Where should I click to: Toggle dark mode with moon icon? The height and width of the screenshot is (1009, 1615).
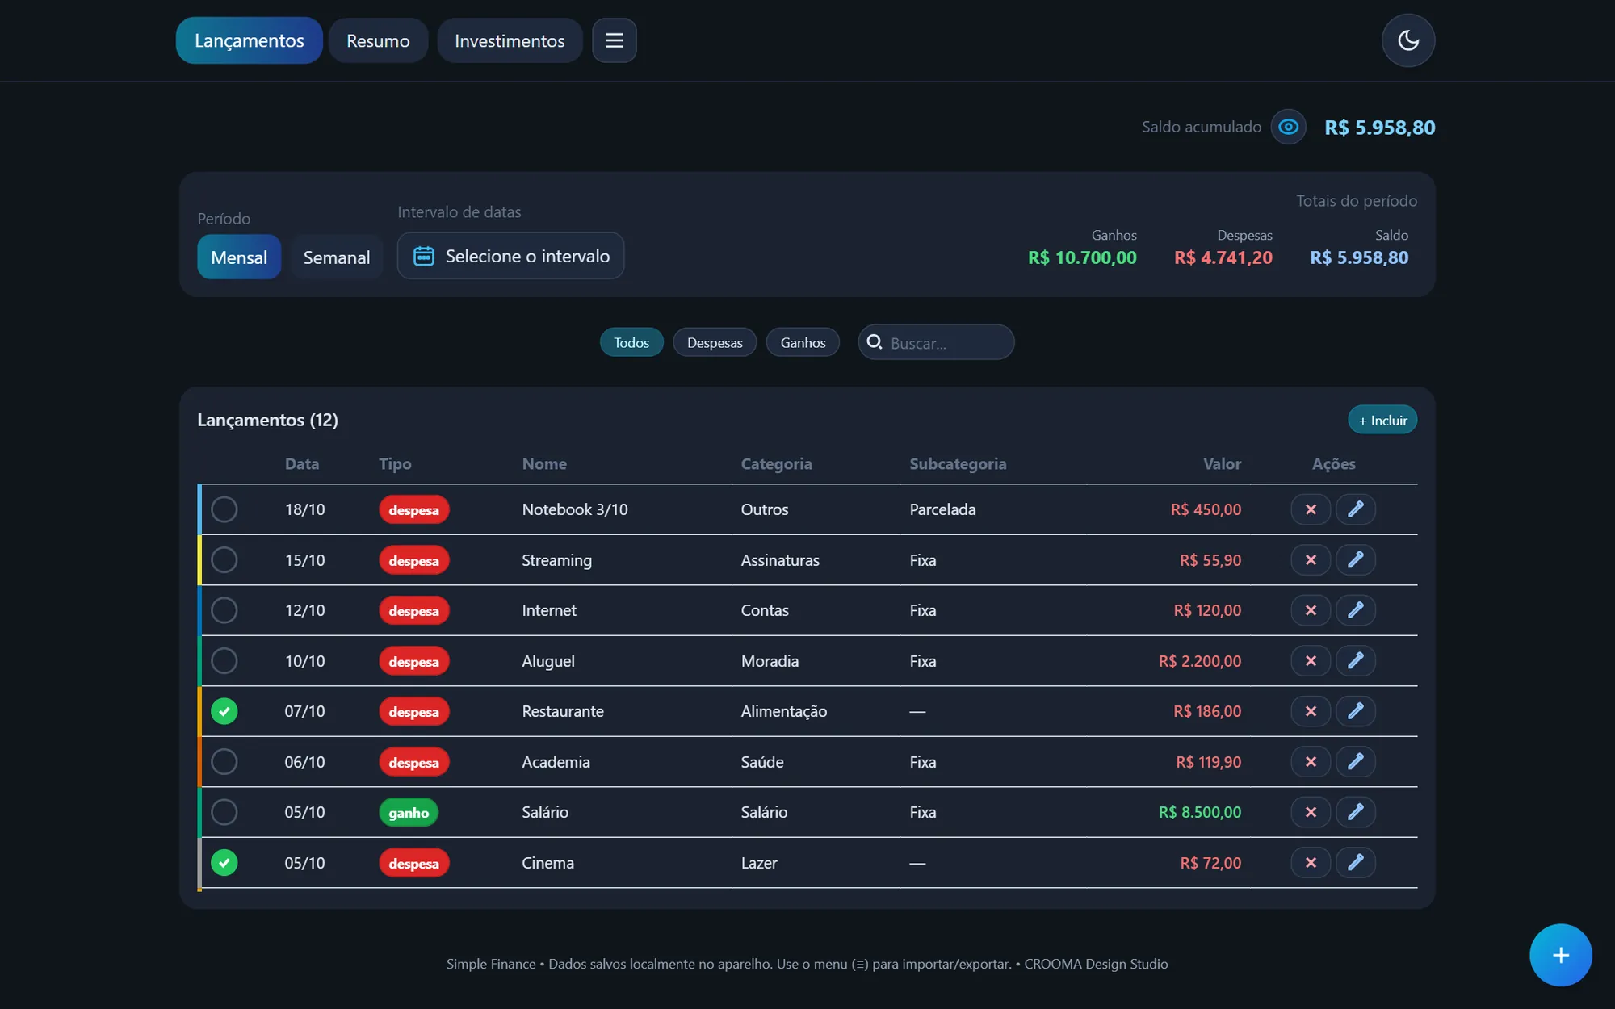(1407, 40)
